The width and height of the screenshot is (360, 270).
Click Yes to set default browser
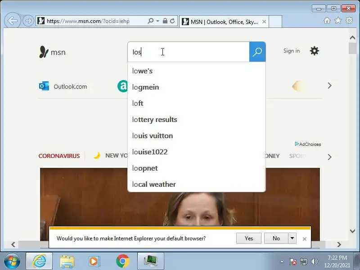pyautogui.click(x=249, y=238)
